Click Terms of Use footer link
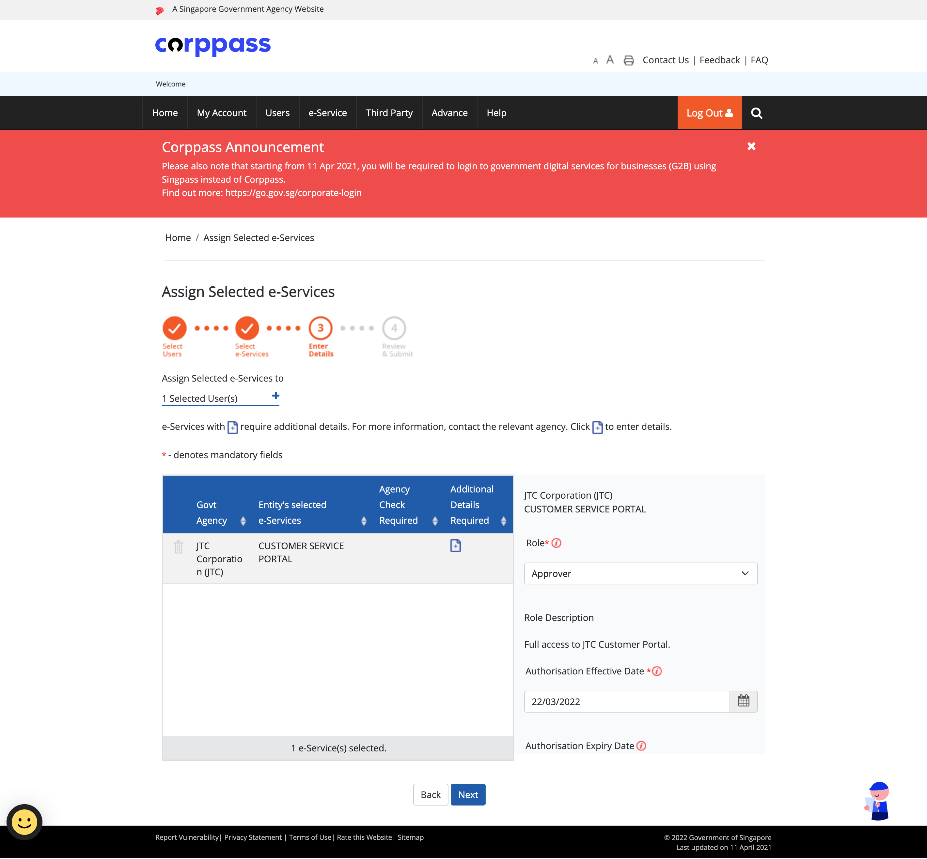Image resolution: width=927 pixels, height=859 pixels. [310, 837]
